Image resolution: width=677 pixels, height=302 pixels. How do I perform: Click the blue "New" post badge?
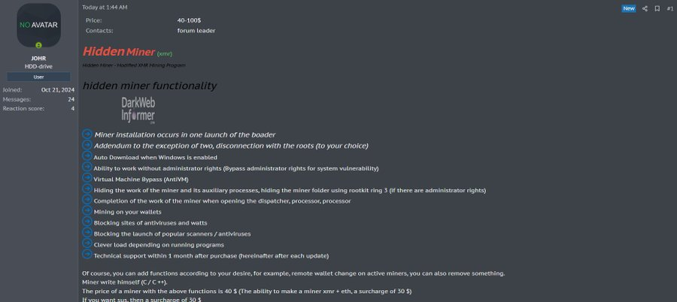[x=628, y=8]
